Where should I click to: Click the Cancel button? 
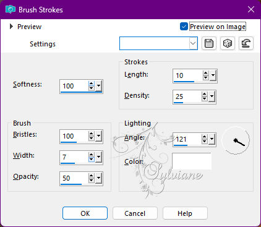[x=135, y=213]
